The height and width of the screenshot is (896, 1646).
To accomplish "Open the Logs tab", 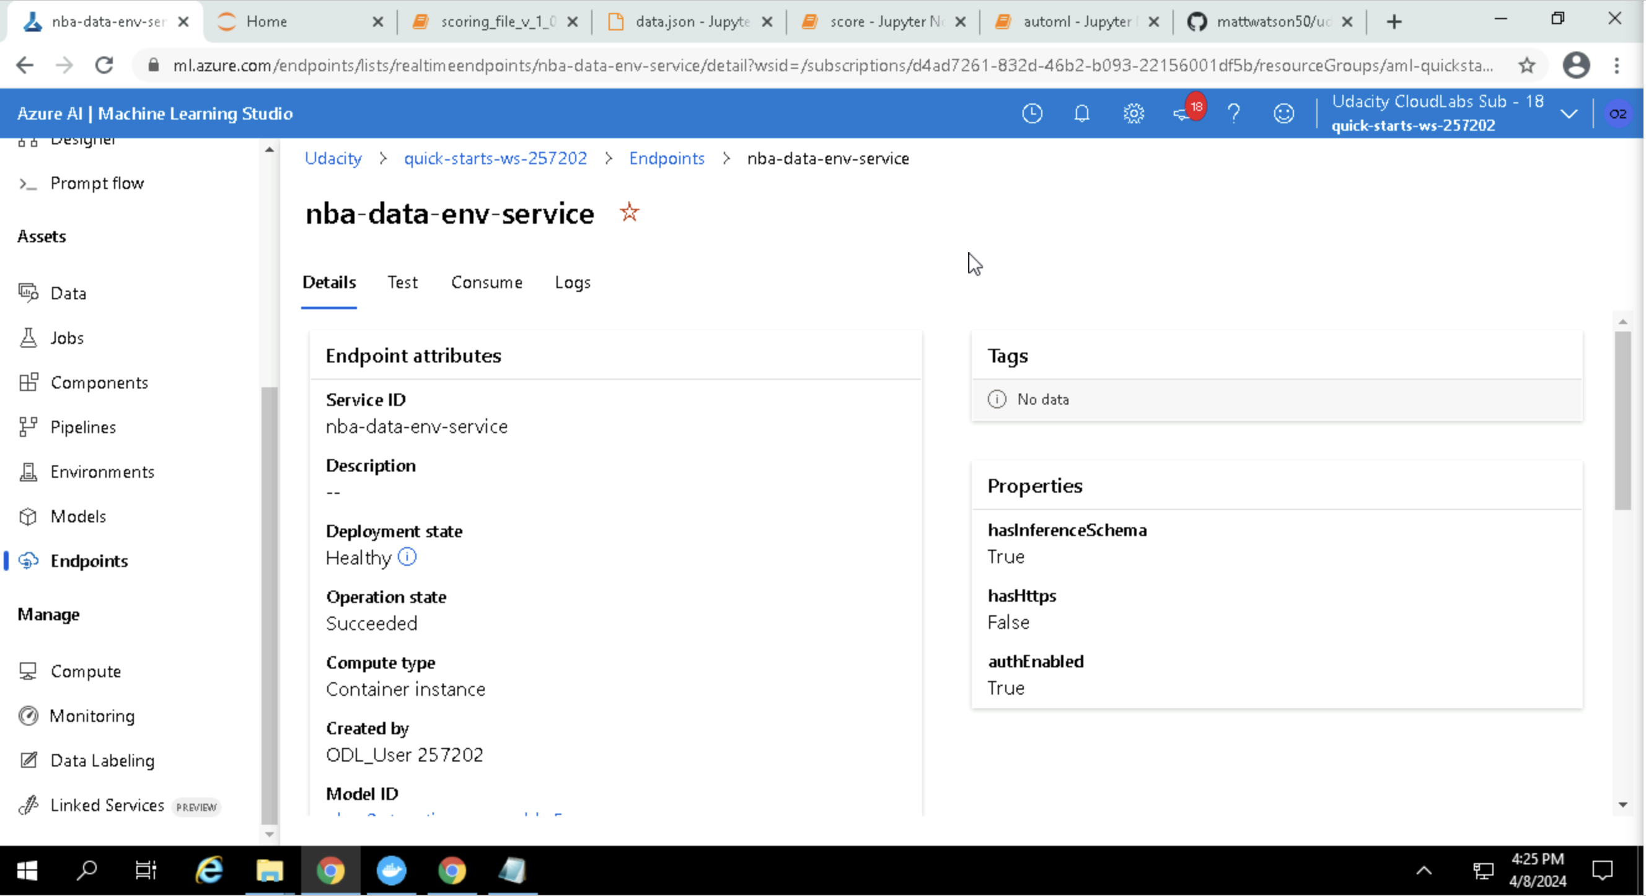I will 572,283.
